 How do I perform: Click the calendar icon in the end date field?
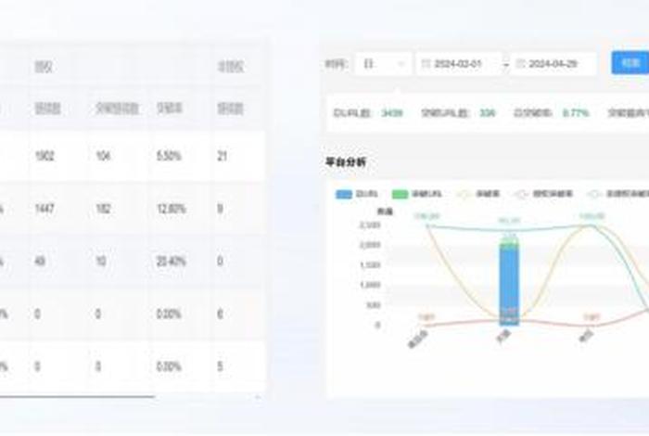520,64
